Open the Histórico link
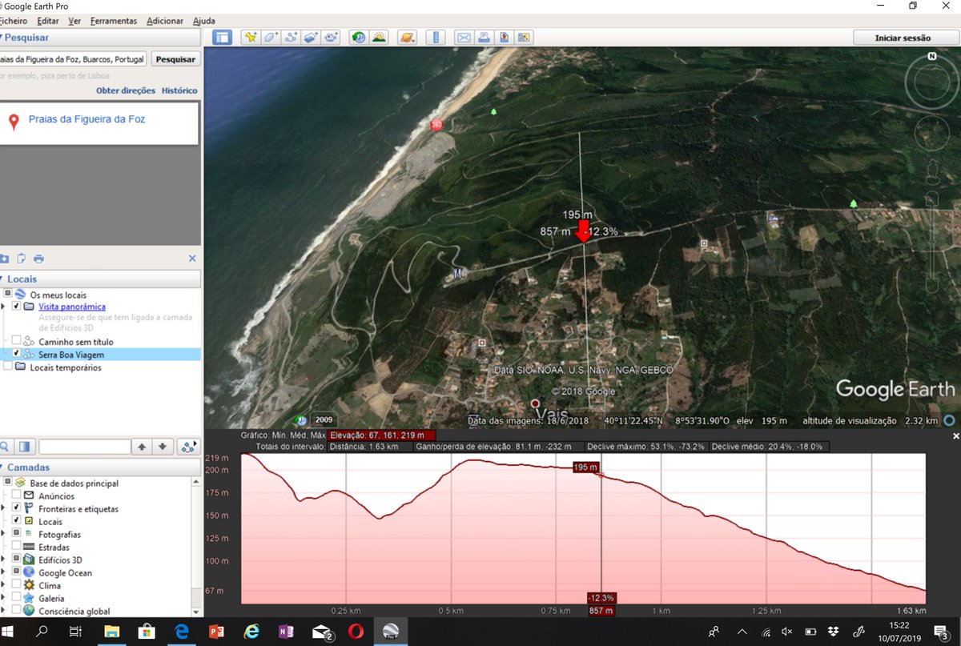This screenshot has height=646, width=961. tap(179, 90)
